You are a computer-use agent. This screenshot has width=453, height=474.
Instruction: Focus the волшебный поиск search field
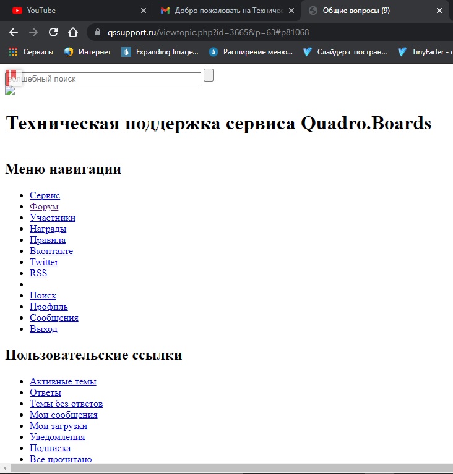pyautogui.click(x=103, y=79)
